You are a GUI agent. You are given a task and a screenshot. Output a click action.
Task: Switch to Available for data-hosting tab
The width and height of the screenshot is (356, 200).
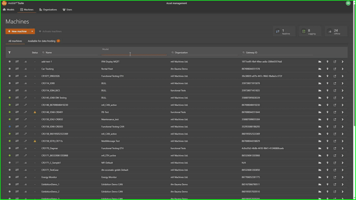(x=42, y=41)
